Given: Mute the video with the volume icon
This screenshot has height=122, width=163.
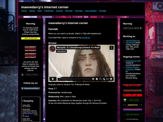Looking at the screenshot, I should [93, 79].
